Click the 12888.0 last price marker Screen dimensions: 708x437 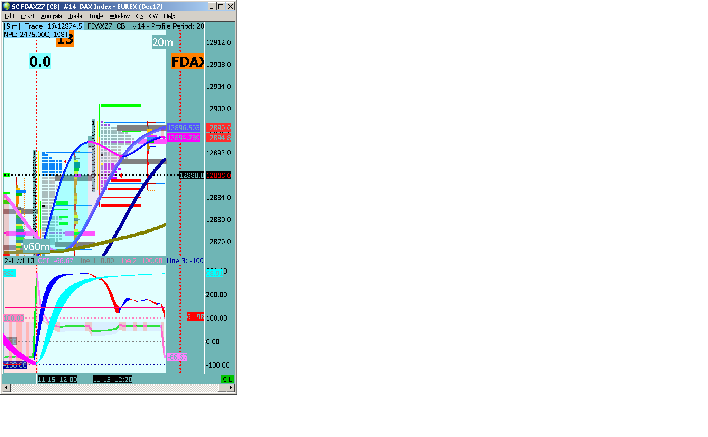(x=192, y=175)
